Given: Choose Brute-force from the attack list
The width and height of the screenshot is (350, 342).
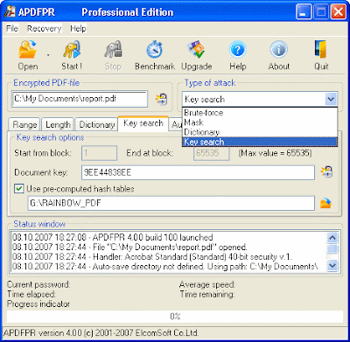Looking at the screenshot, I should click(x=260, y=113).
